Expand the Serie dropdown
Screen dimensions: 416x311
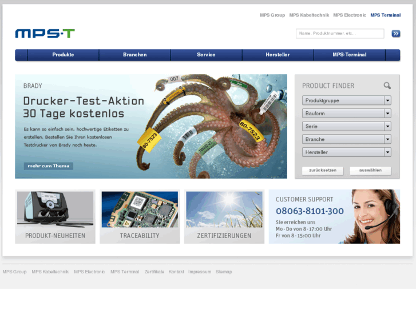[347, 127]
